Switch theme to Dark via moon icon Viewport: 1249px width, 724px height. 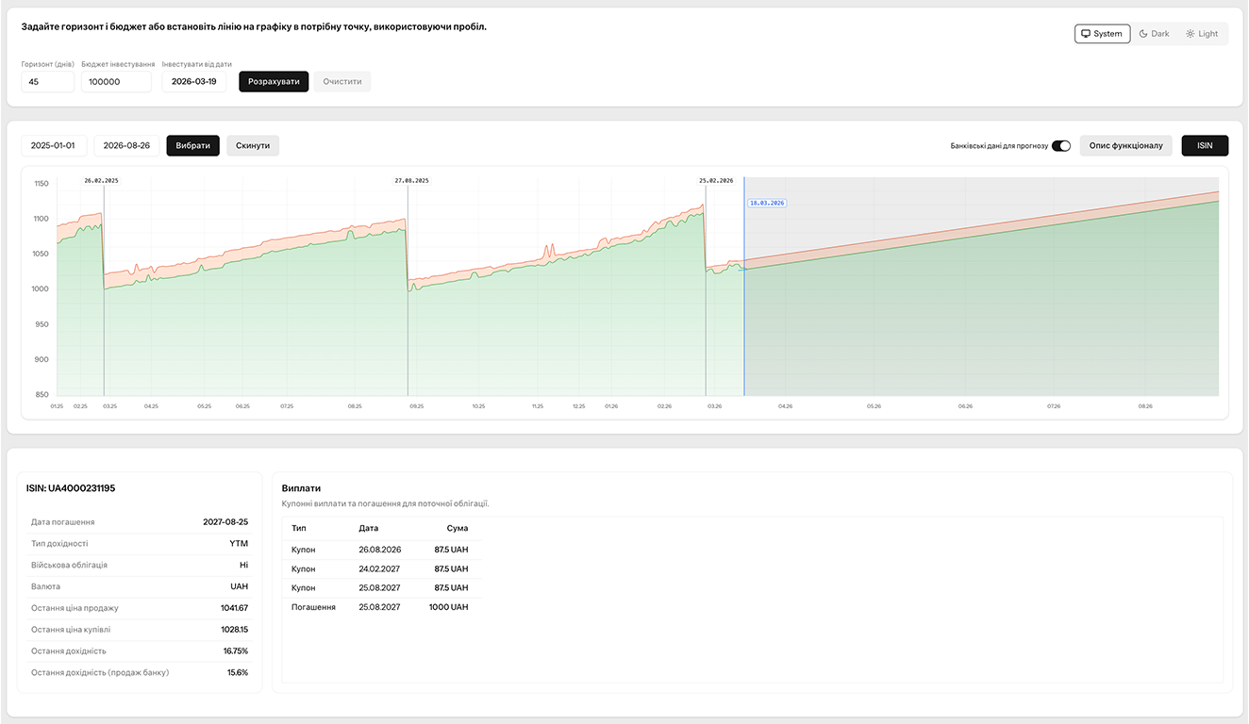tap(1153, 33)
